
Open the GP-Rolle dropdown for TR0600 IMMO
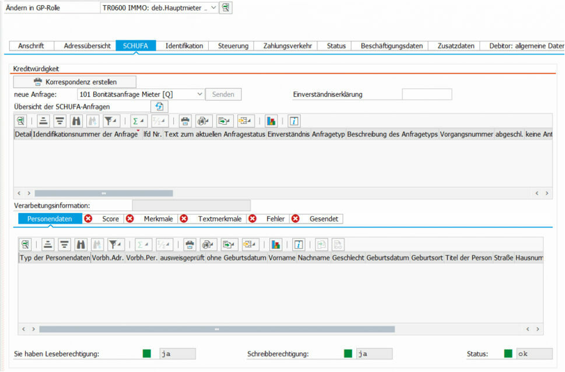[212, 8]
